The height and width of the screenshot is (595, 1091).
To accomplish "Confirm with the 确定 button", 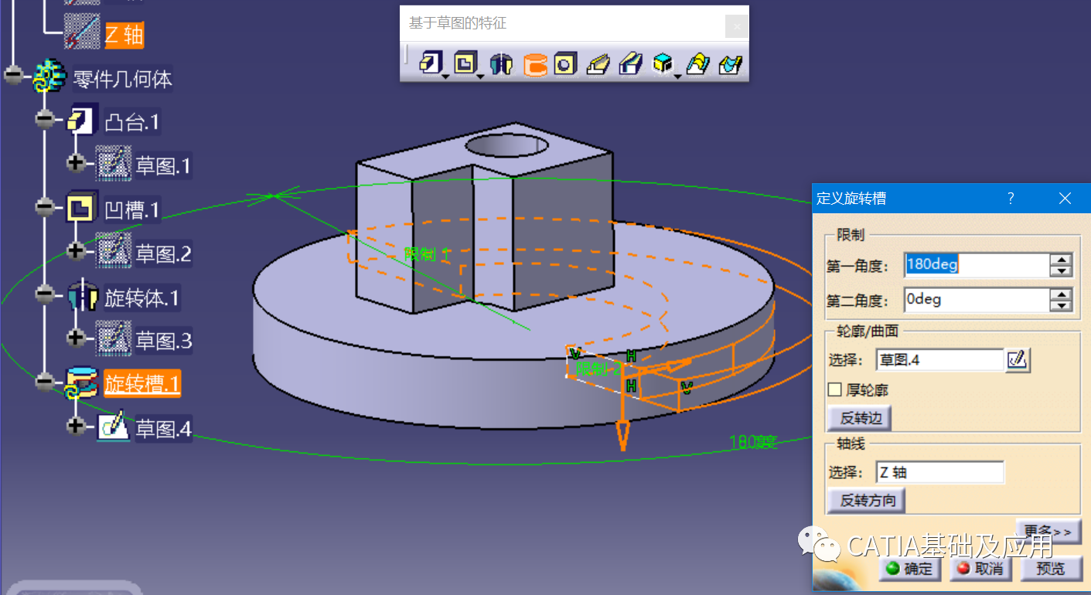I will pyautogui.click(x=909, y=569).
